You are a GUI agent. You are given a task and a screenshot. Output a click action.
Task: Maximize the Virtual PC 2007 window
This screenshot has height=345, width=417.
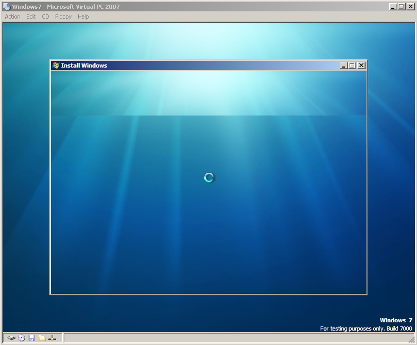[402, 7]
